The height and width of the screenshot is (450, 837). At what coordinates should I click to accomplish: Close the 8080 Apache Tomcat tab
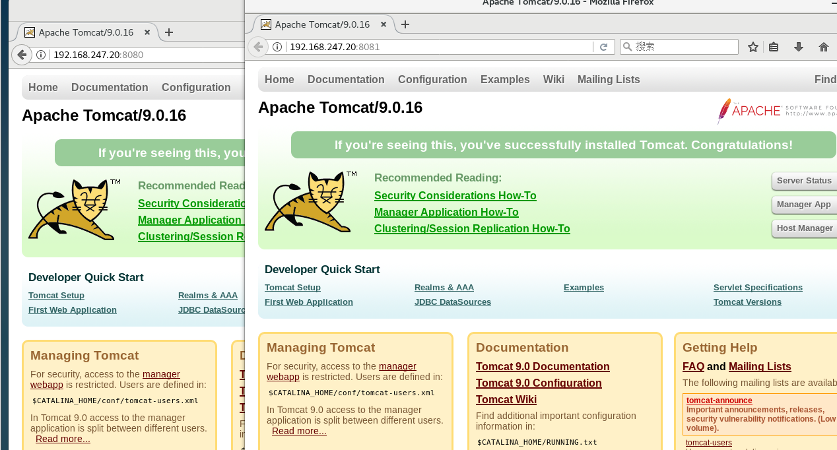coord(147,32)
